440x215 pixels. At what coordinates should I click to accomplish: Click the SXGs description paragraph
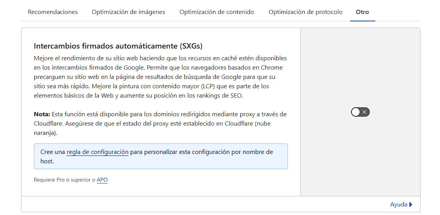pos(160,77)
